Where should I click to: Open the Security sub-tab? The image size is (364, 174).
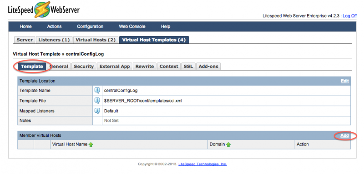coord(84,66)
